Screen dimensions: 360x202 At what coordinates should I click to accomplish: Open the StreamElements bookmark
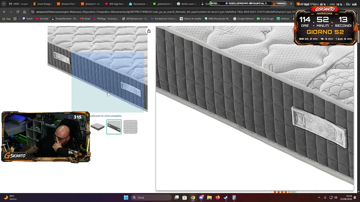[64, 19]
